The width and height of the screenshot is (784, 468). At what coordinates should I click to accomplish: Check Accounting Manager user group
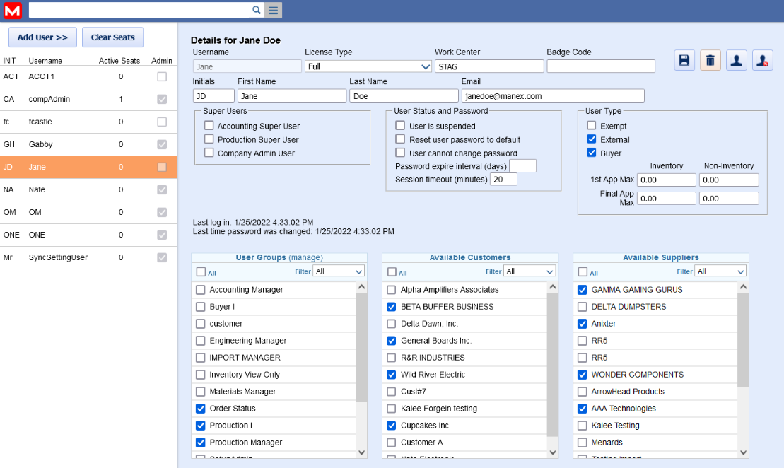(x=201, y=290)
